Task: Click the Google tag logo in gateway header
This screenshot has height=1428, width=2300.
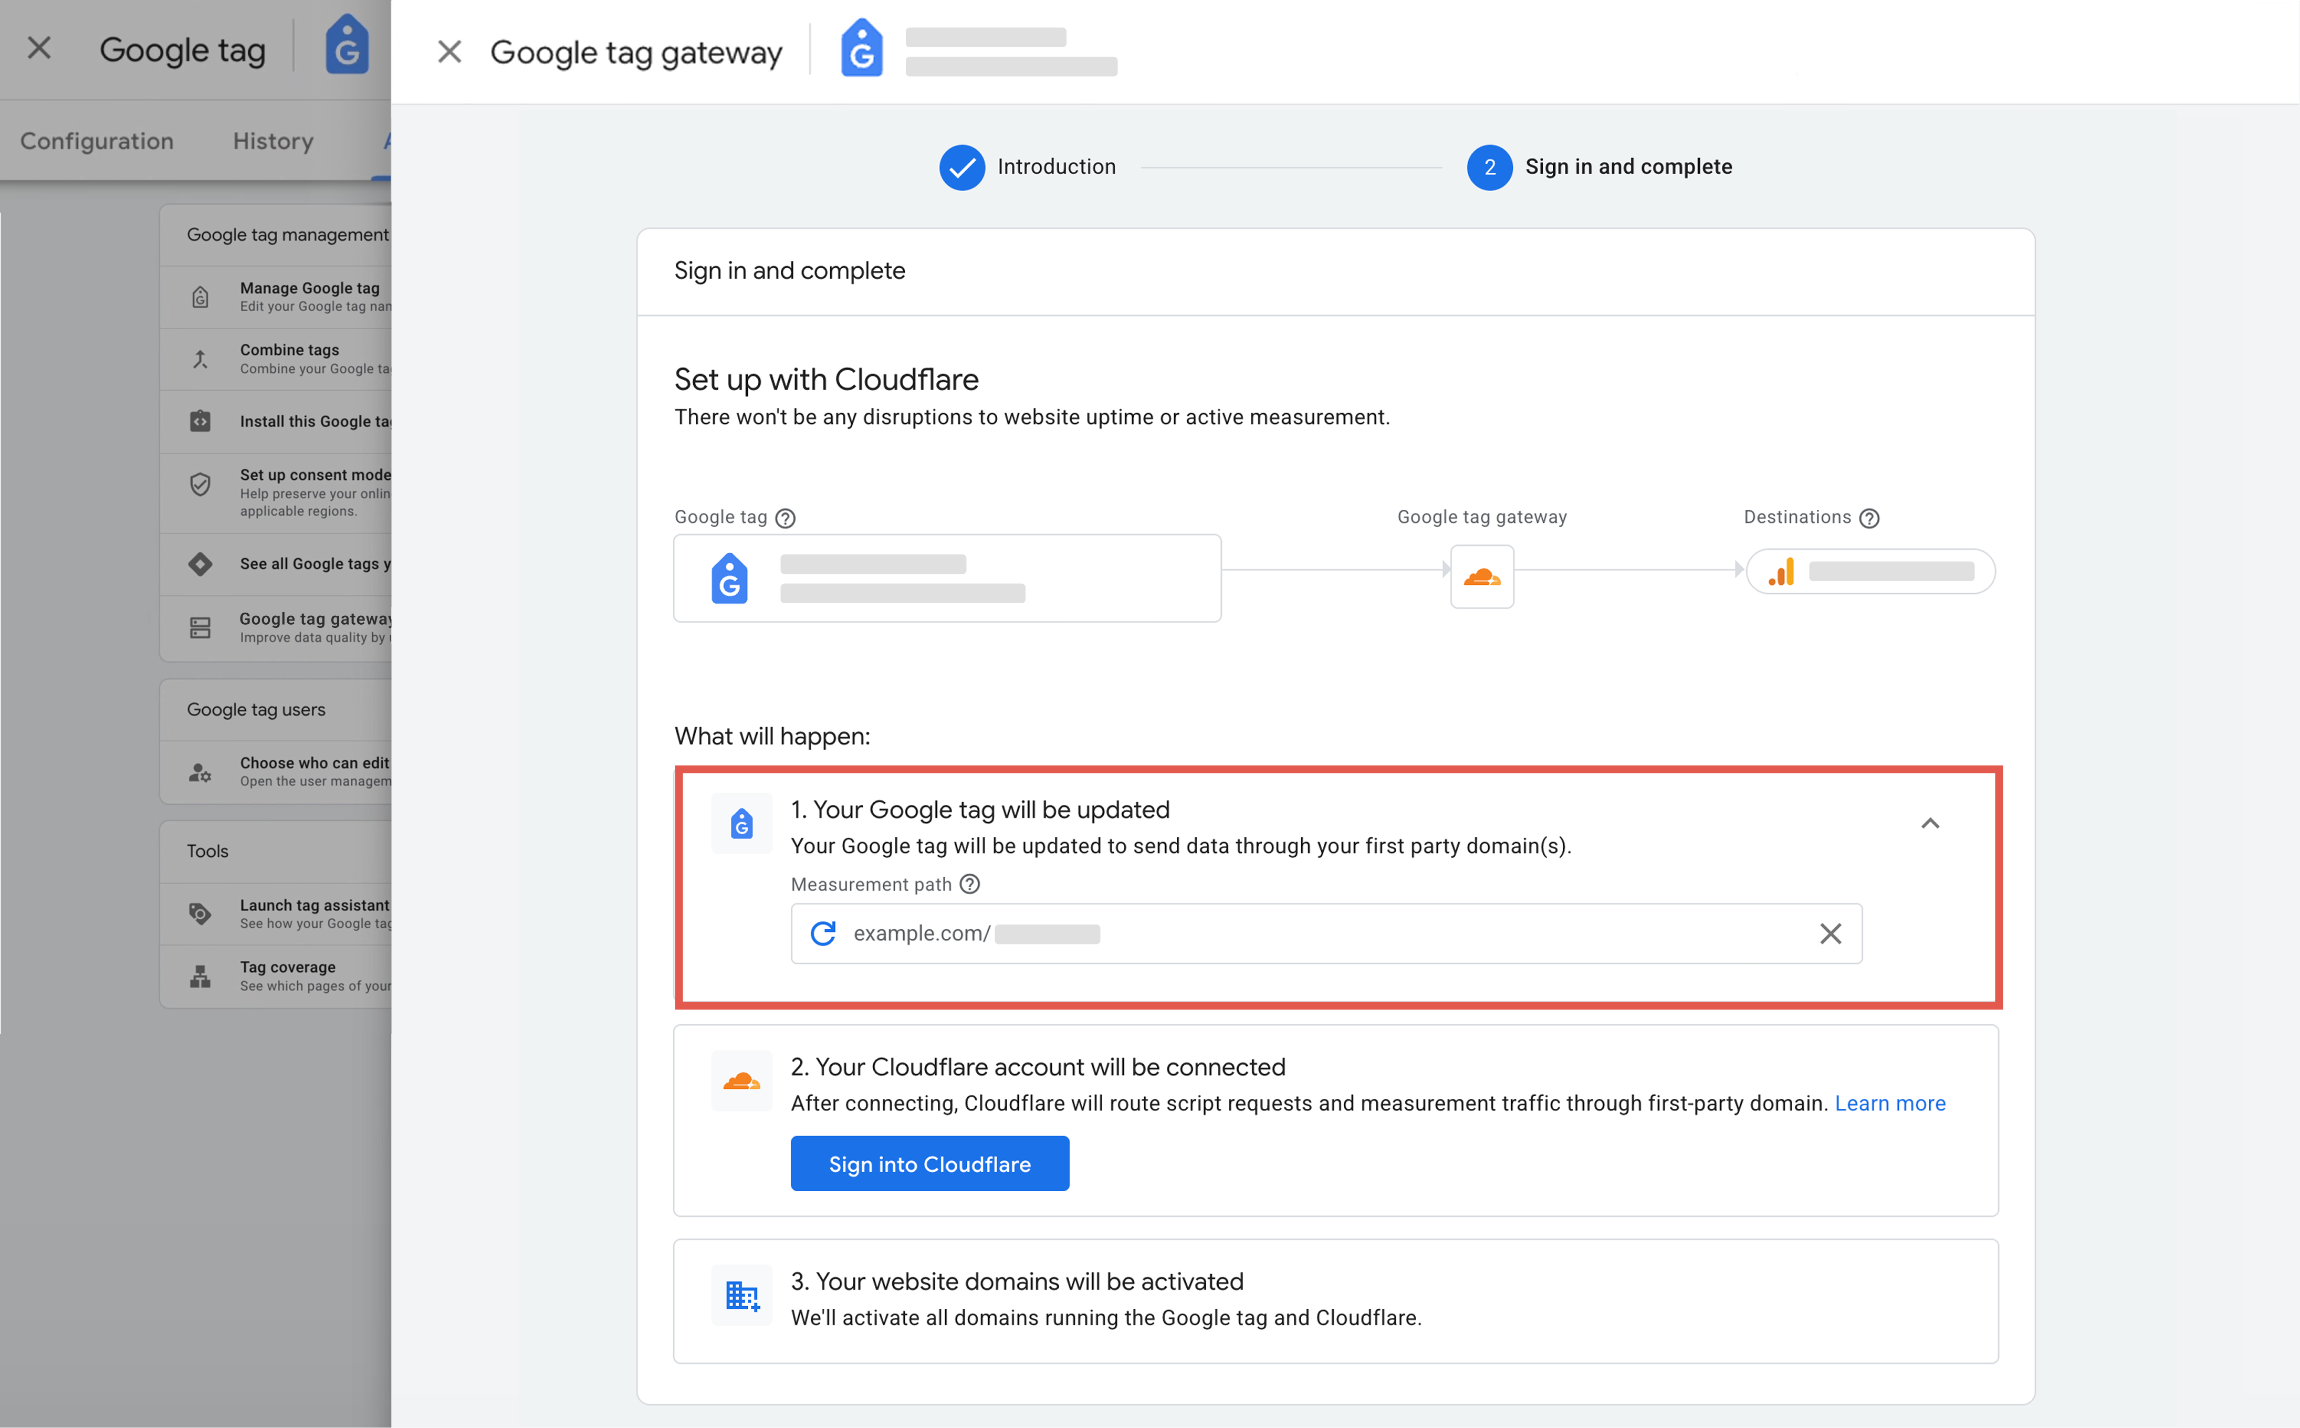Action: (x=861, y=48)
